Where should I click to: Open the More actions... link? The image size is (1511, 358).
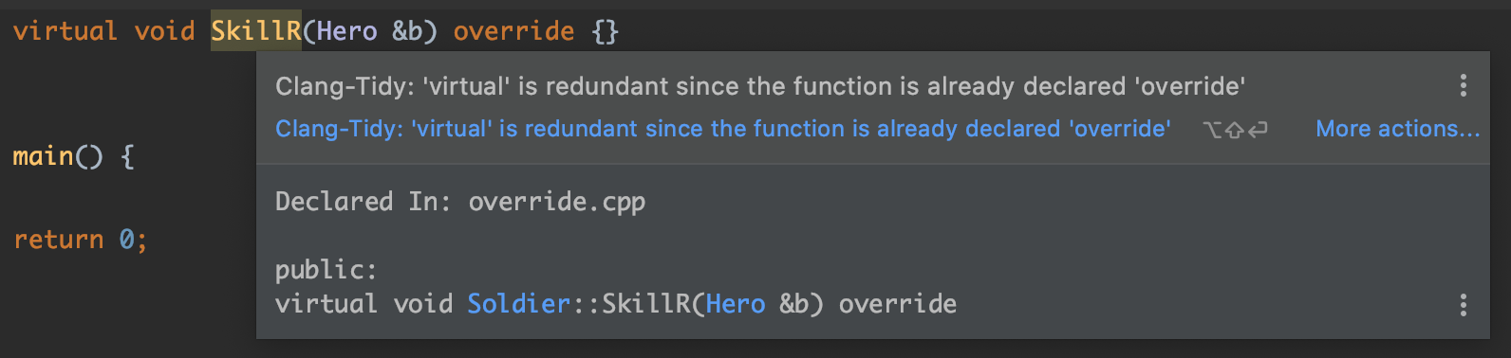(x=1397, y=129)
